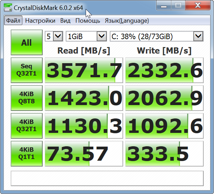
Task: Start the 4KiB Q1T1 test
Action: [26, 153]
